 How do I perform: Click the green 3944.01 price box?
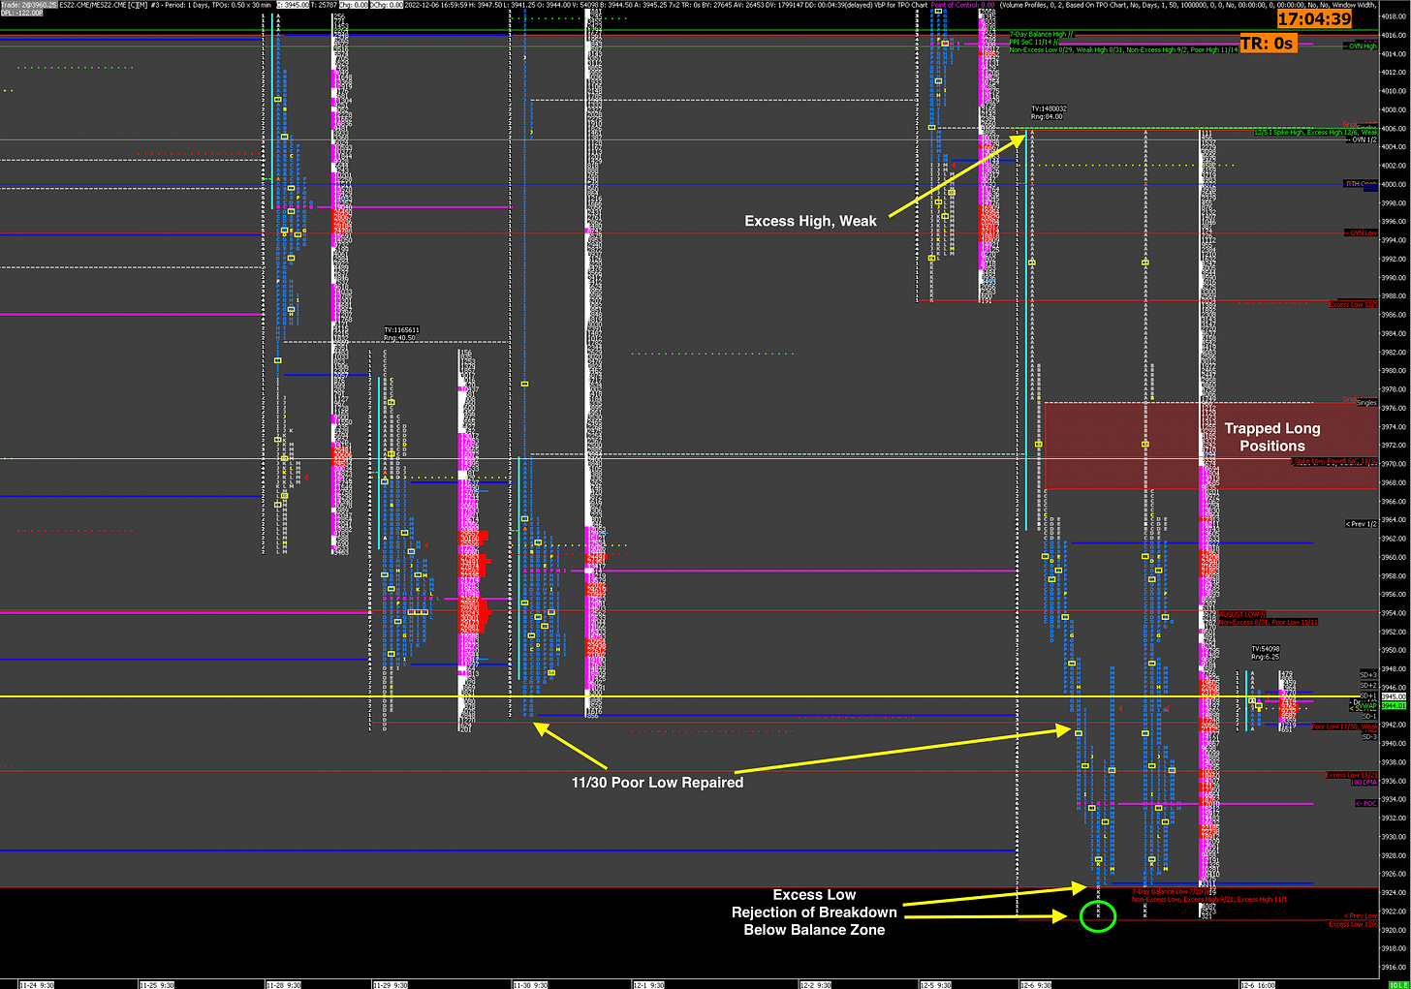tap(1394, 706)
